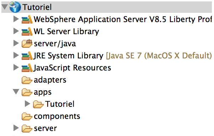This screenshot has width=214, height=136.
Task: Expand the JavaScript Resources node
Action: coord(16,68)
